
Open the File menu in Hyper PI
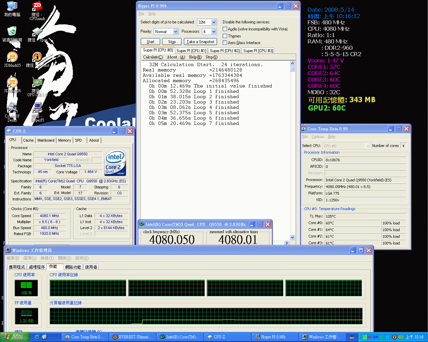coord(141,14)
